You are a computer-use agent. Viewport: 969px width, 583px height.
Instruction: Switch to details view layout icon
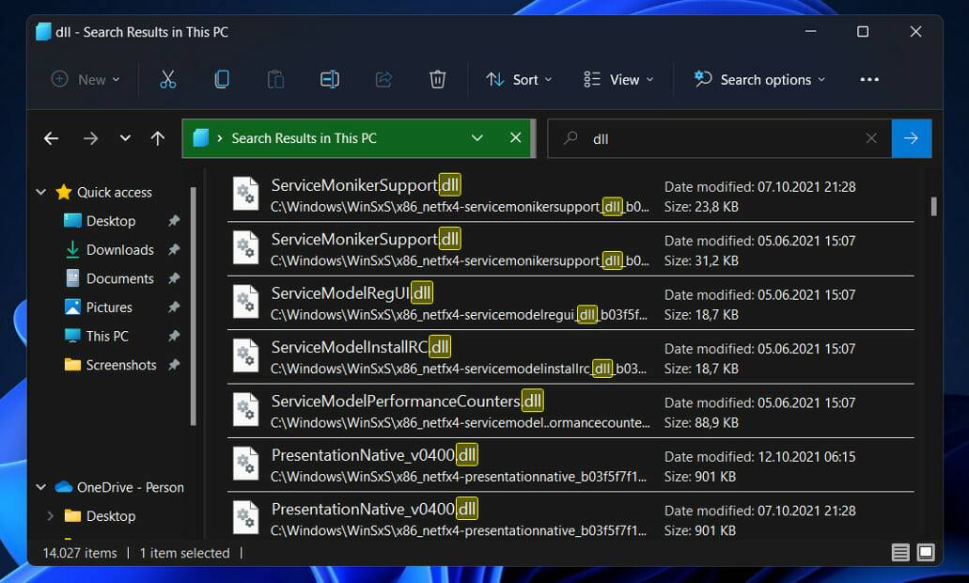[900, 552]
